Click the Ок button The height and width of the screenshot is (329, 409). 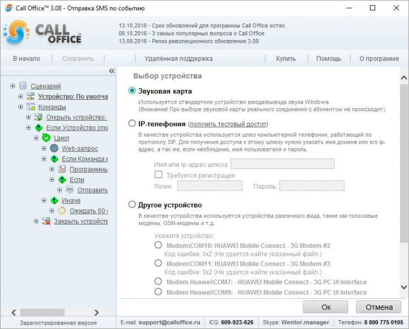point(326,307)
